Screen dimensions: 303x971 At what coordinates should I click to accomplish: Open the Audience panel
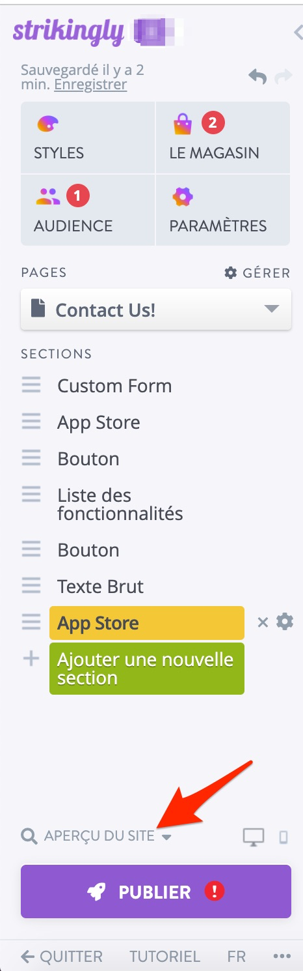coord(88,210)
